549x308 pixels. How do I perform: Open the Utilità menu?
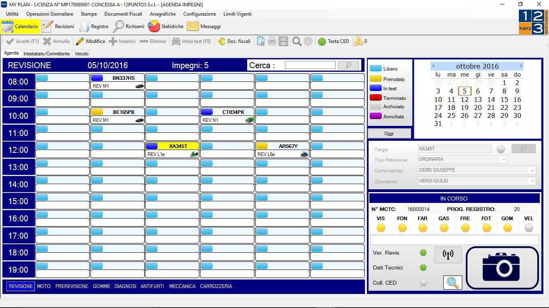coord(12,14)
